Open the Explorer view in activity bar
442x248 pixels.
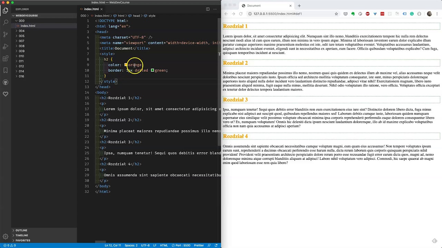click(6, 10)
